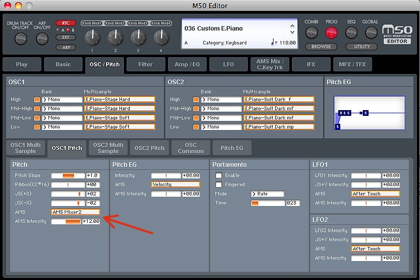Switch to the IFX tab

click(x=311, y=64)
